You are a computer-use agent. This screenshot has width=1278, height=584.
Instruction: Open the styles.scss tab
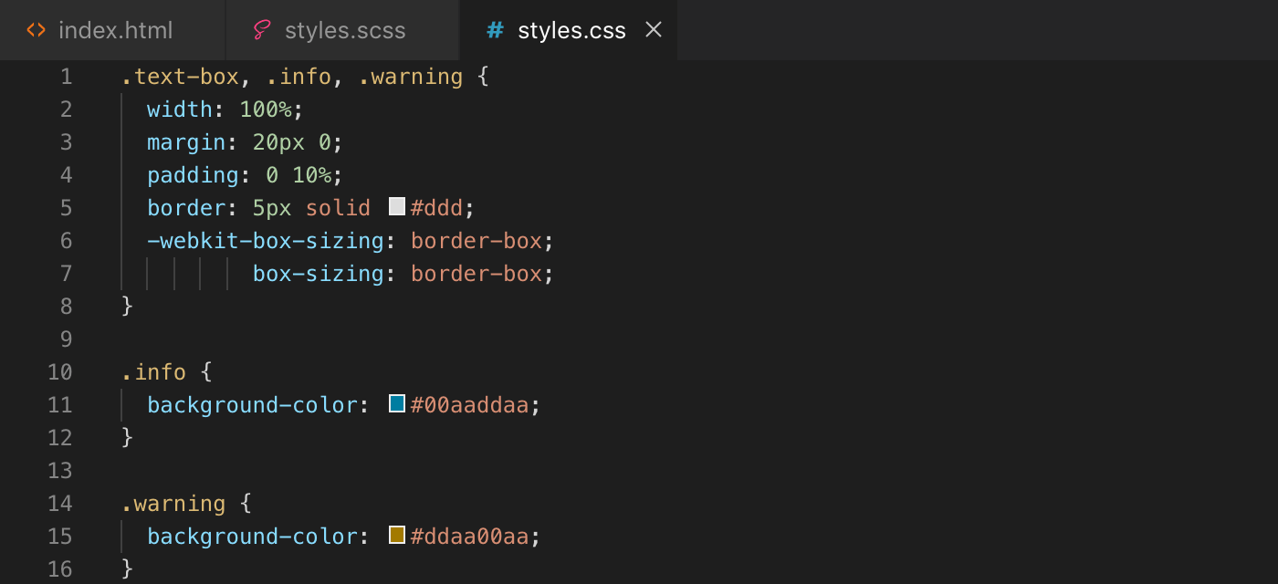click(x=345, y=30)
